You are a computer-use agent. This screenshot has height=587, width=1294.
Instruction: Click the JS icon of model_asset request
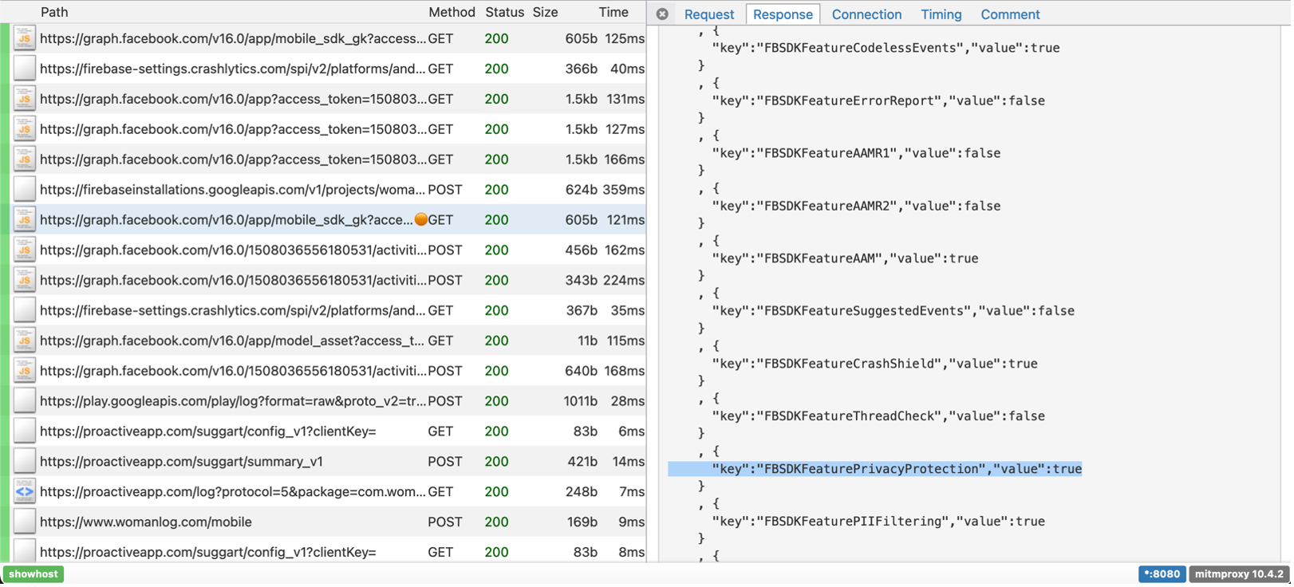coord(25,341)
